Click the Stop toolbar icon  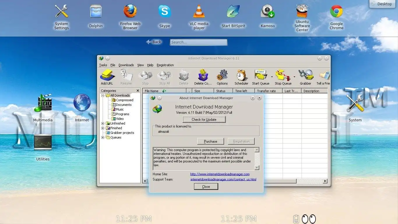point(145,75)
